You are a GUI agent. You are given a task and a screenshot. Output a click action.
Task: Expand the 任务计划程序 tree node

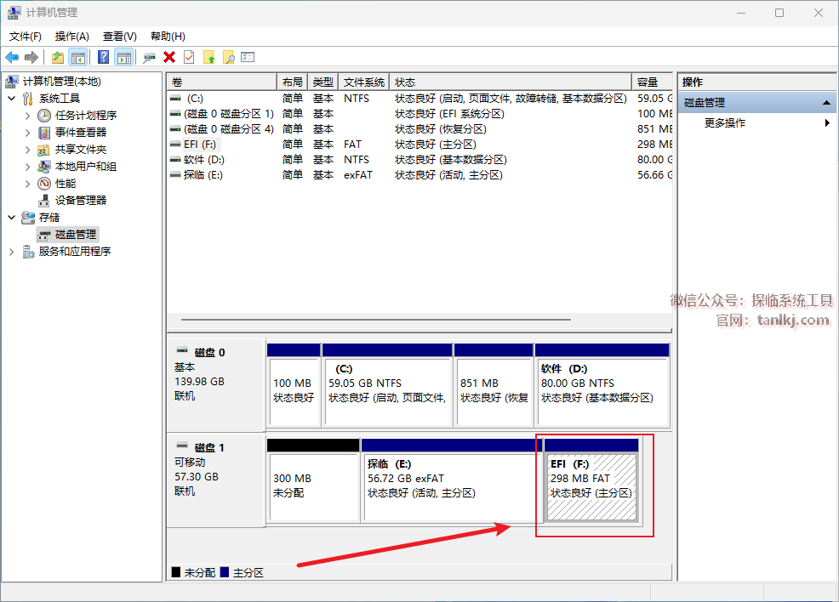pyautogui.click(x=27, y=116)
